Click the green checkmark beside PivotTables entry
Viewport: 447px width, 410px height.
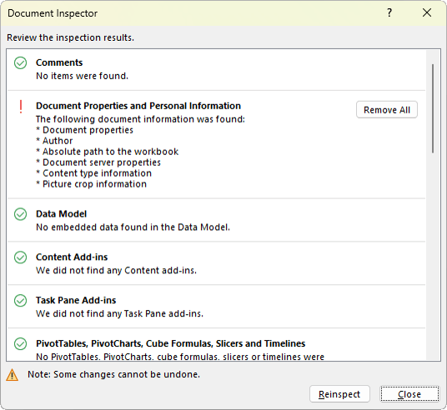click(x=21, y=344)
